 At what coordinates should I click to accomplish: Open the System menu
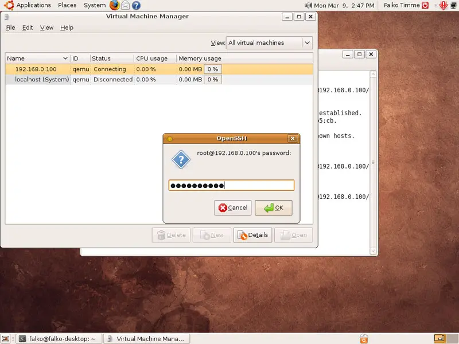[x=95, y=5]
